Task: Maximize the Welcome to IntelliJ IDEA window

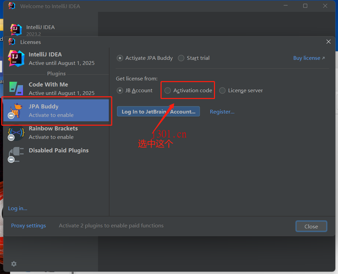Action: [305, 6]
